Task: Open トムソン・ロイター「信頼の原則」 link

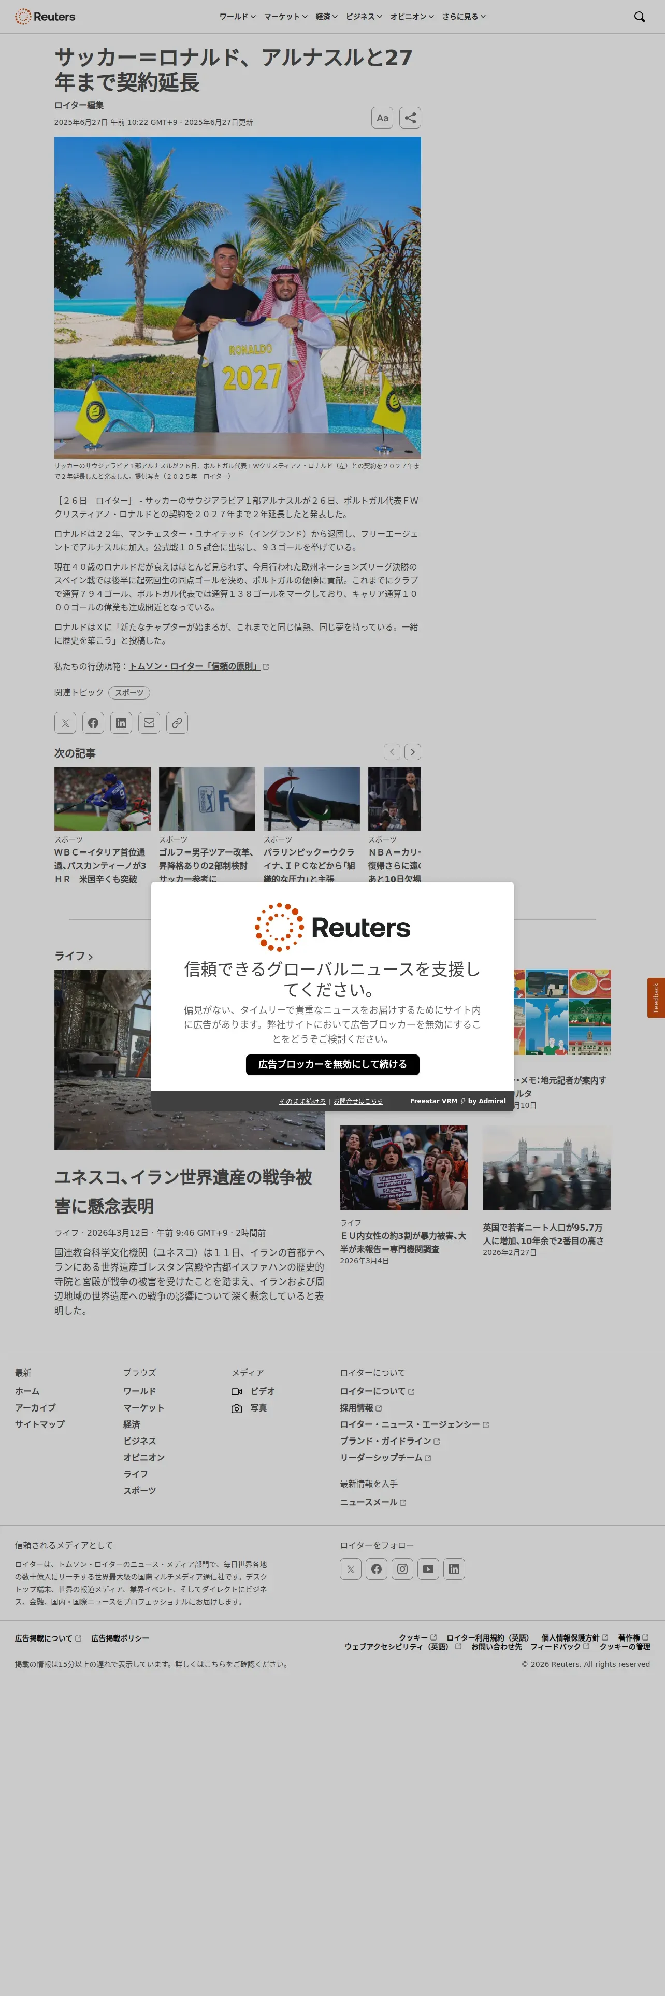Action: coord(199,666)
